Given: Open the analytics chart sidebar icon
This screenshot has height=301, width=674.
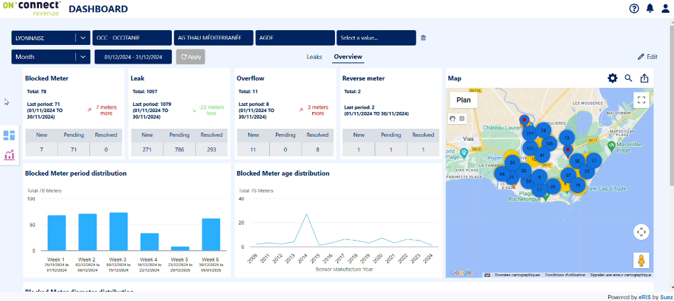Looking at the screenshot, I should click(9, 156).
